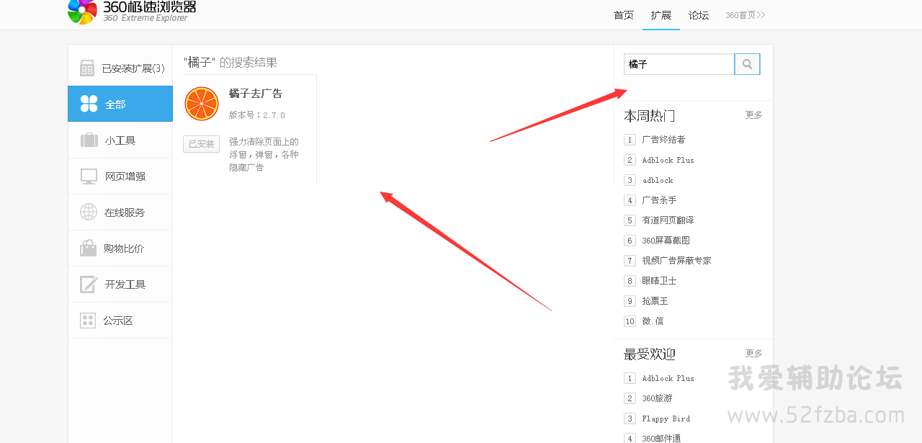
Task: Click the globe icon for 在线服务
Action: (89, 212)
